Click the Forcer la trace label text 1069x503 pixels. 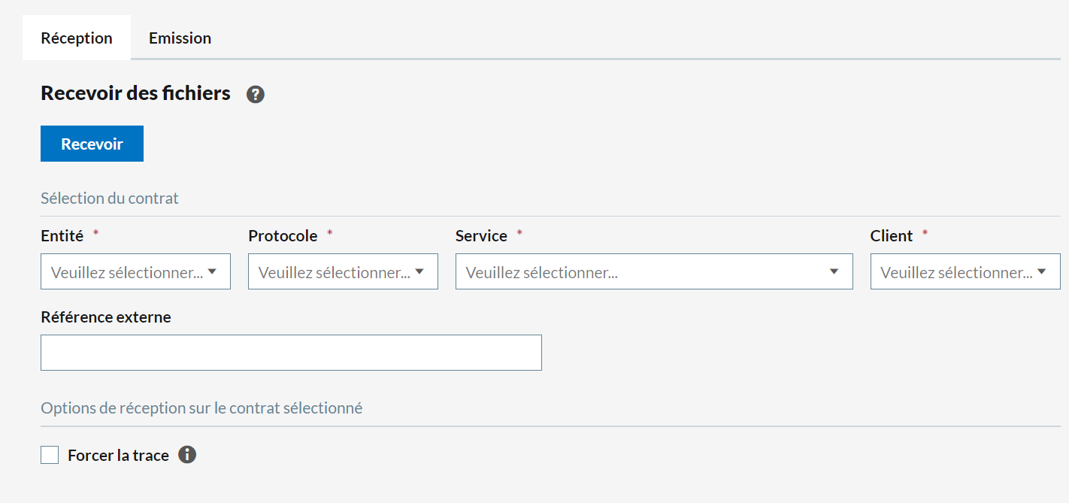[118, 456]
